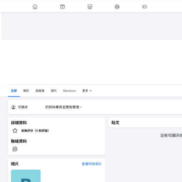Click the 相片 card heading
The image size is (182, 182).
tap(15, 164)
